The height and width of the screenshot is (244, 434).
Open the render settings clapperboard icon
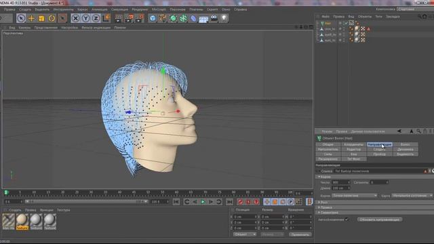(139, 18)
